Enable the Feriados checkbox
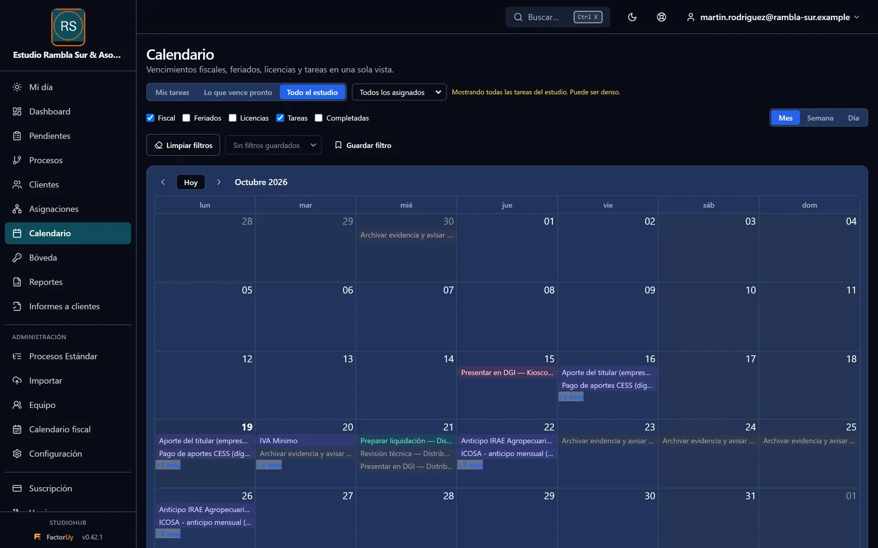Viewport: 878px width, 548px height. [187, 118]
